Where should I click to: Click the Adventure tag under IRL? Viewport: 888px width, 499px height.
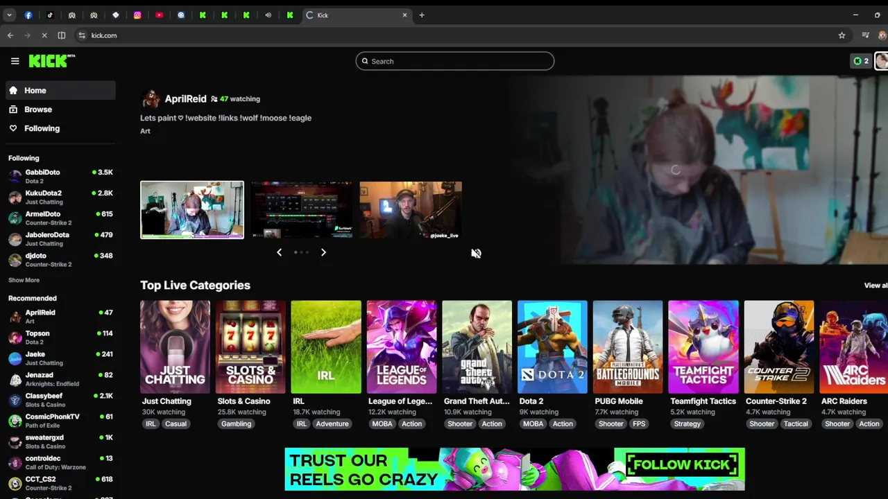click(332, 424)
